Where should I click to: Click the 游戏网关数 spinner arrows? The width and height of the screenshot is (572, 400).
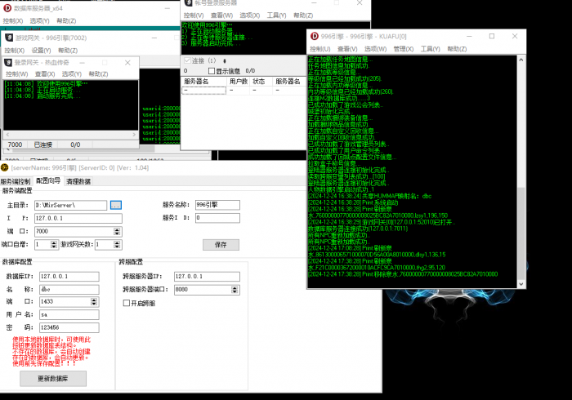[x=117, y=244]
